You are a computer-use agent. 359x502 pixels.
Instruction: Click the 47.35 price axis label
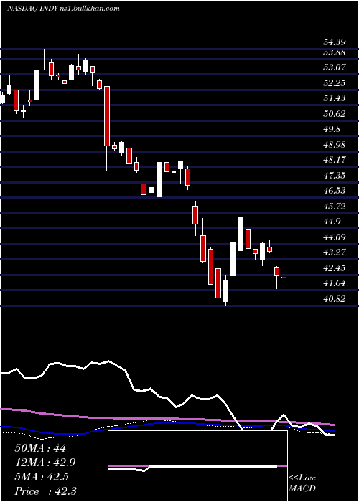(334, 175)
